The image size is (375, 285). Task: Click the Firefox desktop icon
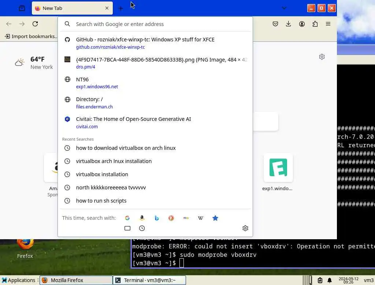click(25, 249)
